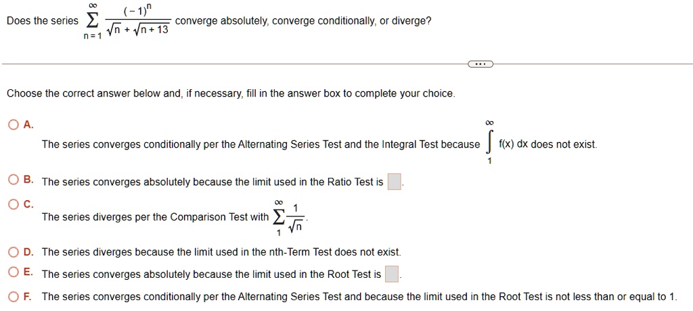This screenshot has height=311, width=693.
Task: Click the Ratio Test limit answer box
Action: click(395, 182)
